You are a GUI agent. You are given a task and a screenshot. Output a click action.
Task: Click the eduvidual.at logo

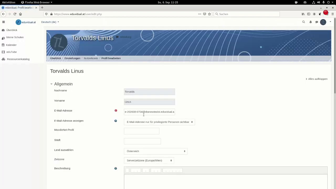tap(26, 22)
